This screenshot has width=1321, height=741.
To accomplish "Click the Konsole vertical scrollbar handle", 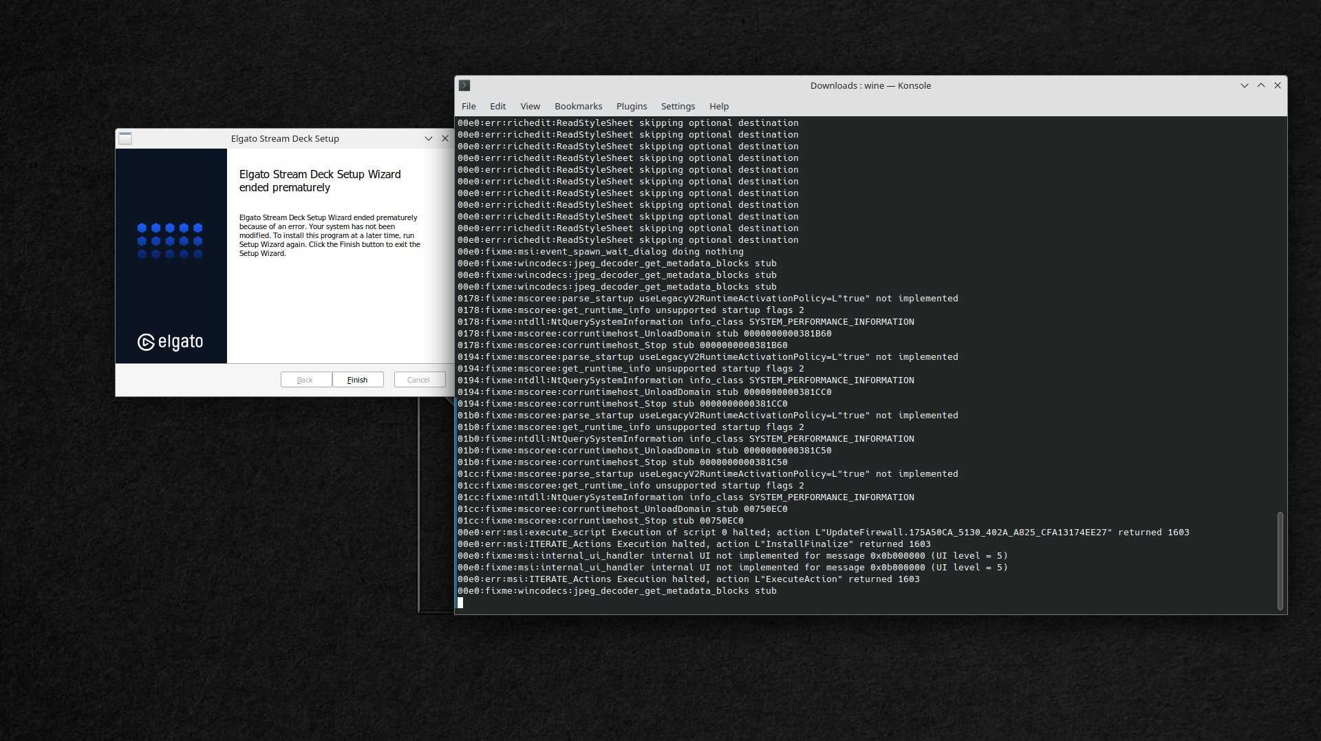I will tap(1280, 561).
